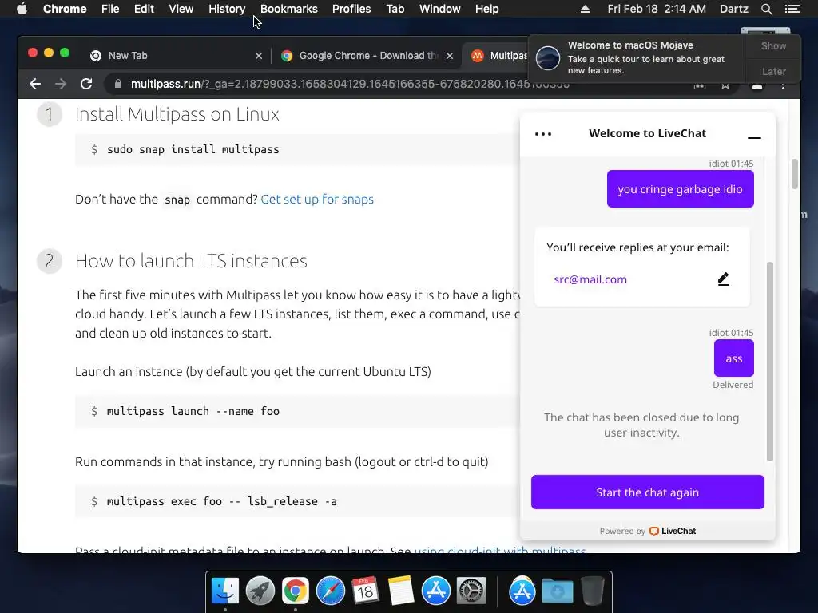The image size is (818, 613).
Task: Click Later on macOS Mojave notification
Action: (773, 71)
